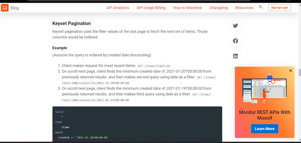Click the 2021-01-19T00:00:00 italic date text

pos(184,88)
